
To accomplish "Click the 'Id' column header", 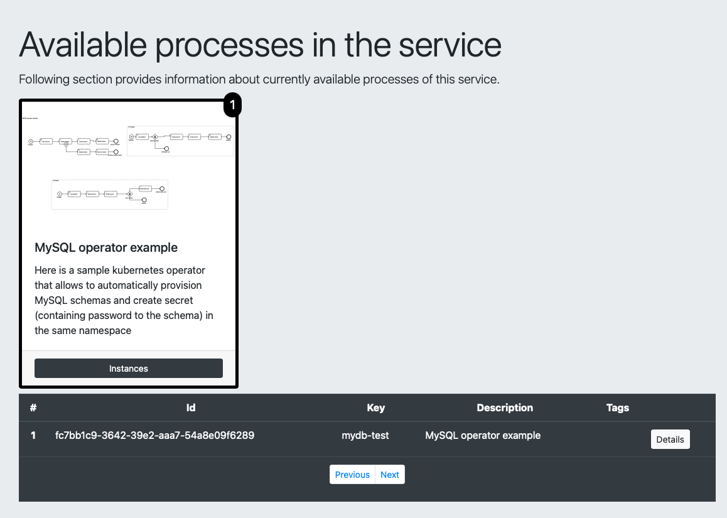I will click(x=191, y=407).
